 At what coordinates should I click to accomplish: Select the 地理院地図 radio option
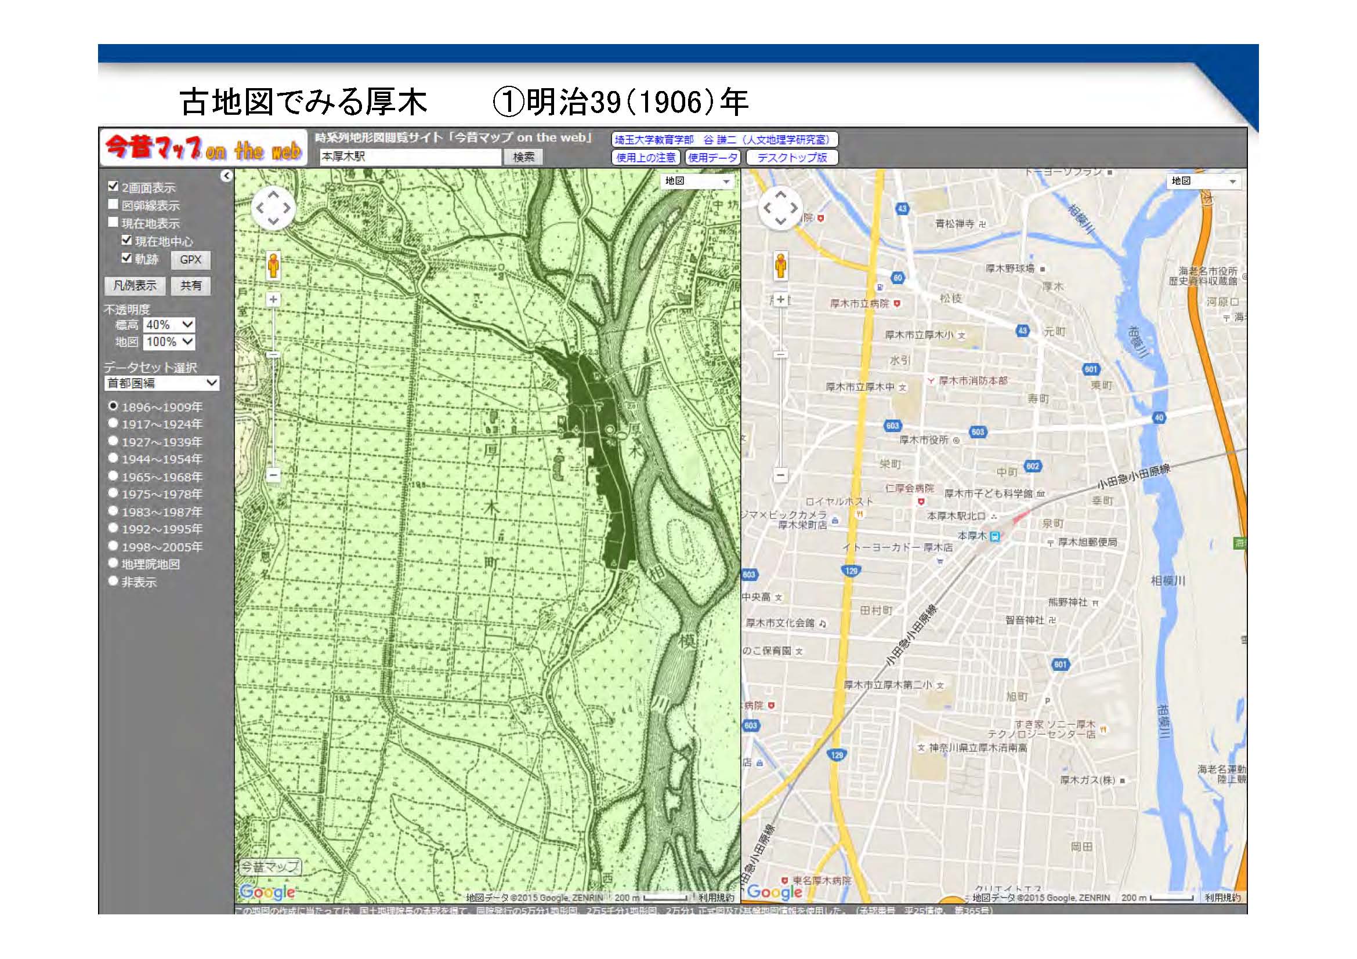(113, 563)
